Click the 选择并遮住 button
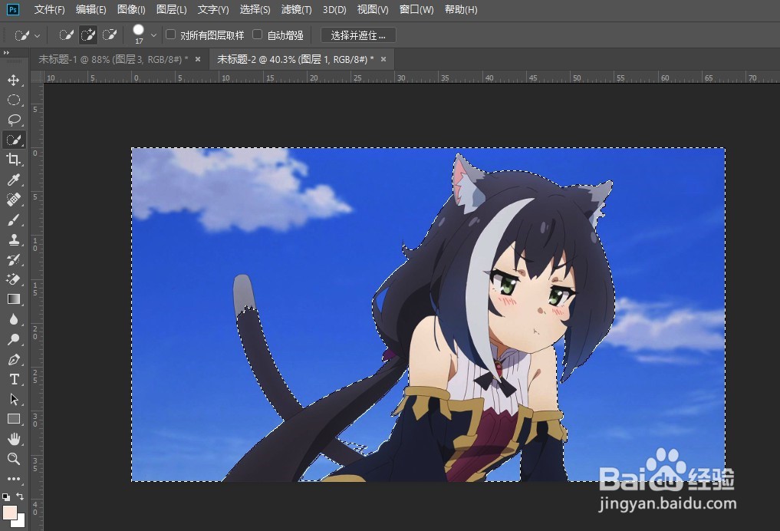Viewport: 780px width, 531px height. click(x=358, y=35)
